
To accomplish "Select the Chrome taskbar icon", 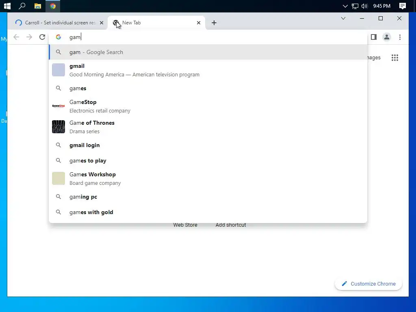I will click(x=53, y=6).
